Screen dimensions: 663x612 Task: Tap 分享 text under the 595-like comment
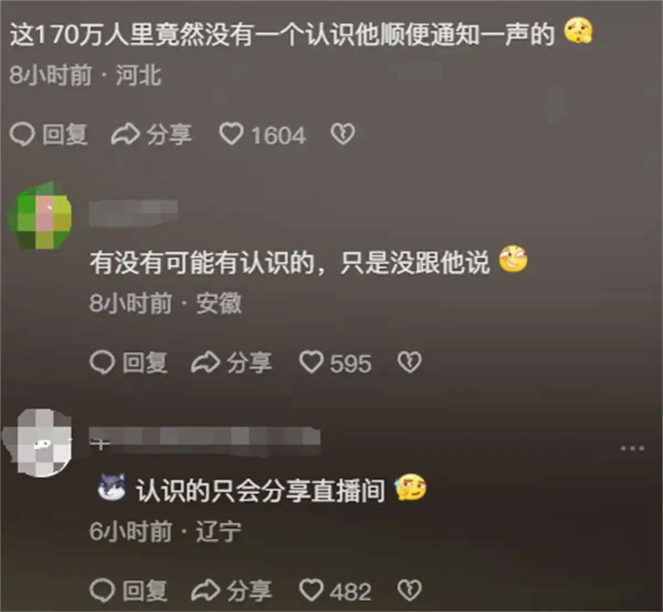click(249, 363)
